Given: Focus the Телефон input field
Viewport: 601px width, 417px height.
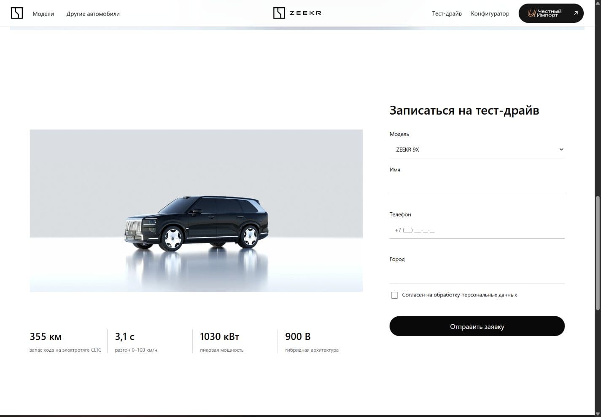Looking at the screenshot, I should point(477,230).
